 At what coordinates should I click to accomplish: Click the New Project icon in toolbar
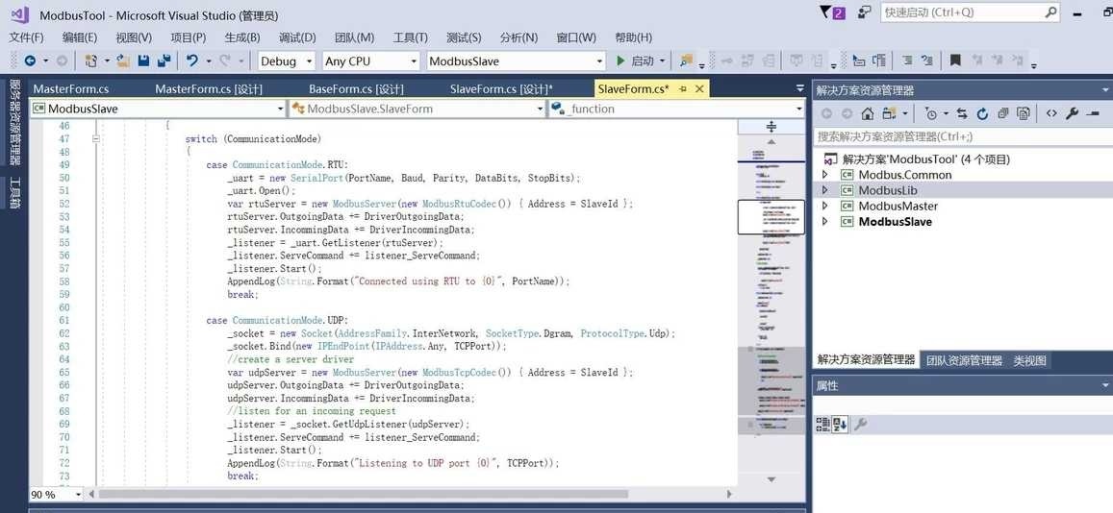tap(90, 61)
